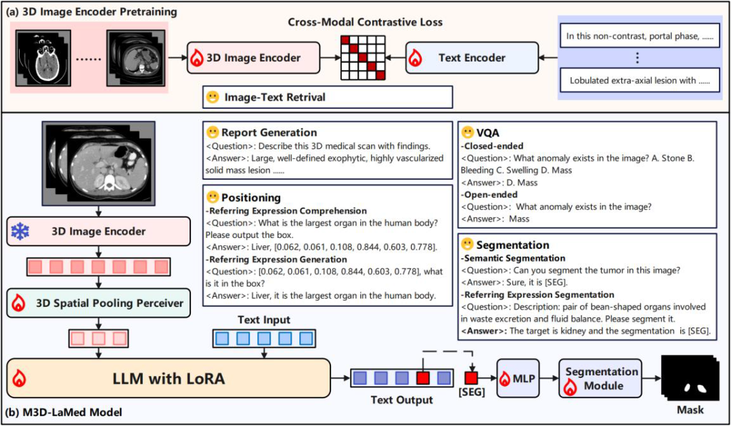Click the Image-Text Retrival box
731x426 pixels.
328,97
